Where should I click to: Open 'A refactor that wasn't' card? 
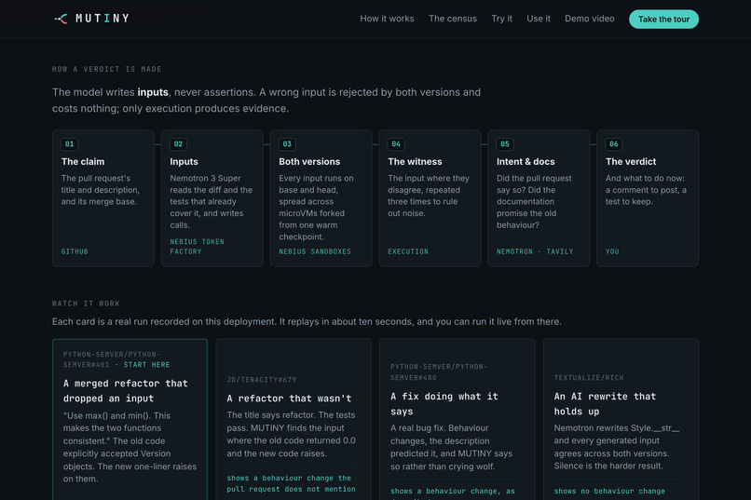294,419
